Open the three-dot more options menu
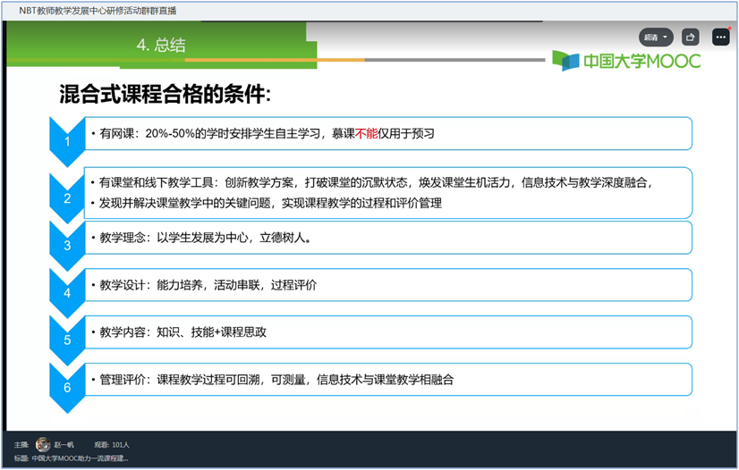 tap(720, 38)
